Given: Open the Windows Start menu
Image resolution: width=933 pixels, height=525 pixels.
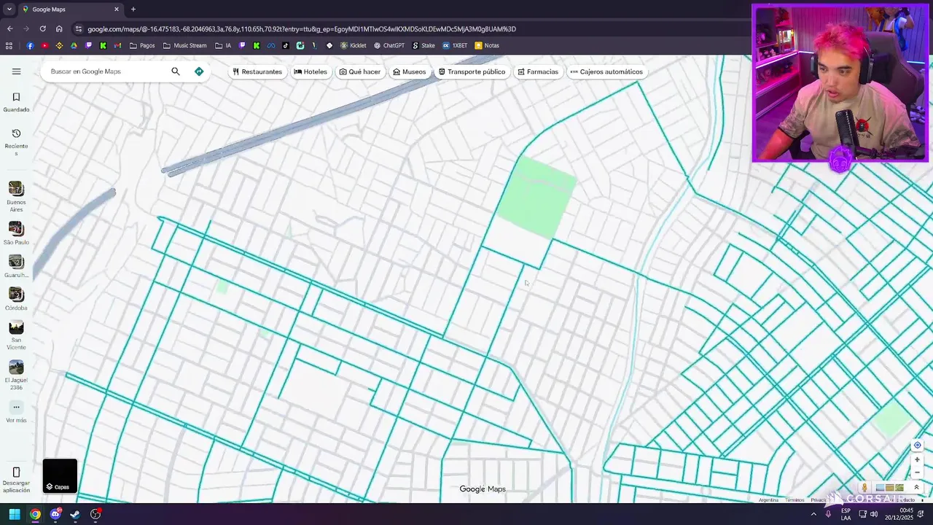Looking at the screenshot, I should 15,514.
